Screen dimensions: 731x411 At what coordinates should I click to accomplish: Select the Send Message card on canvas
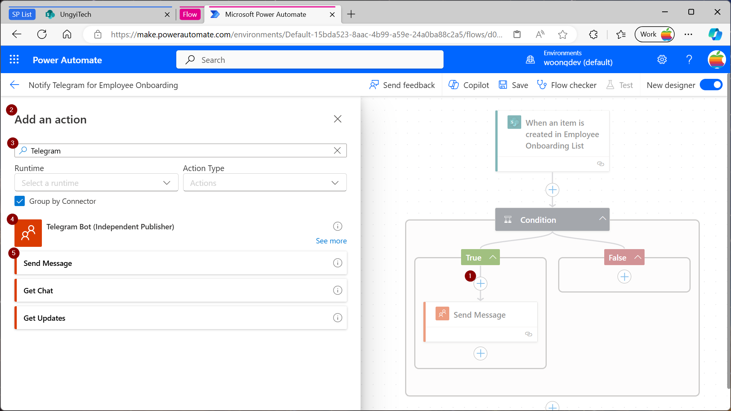[x=480, y=322]
